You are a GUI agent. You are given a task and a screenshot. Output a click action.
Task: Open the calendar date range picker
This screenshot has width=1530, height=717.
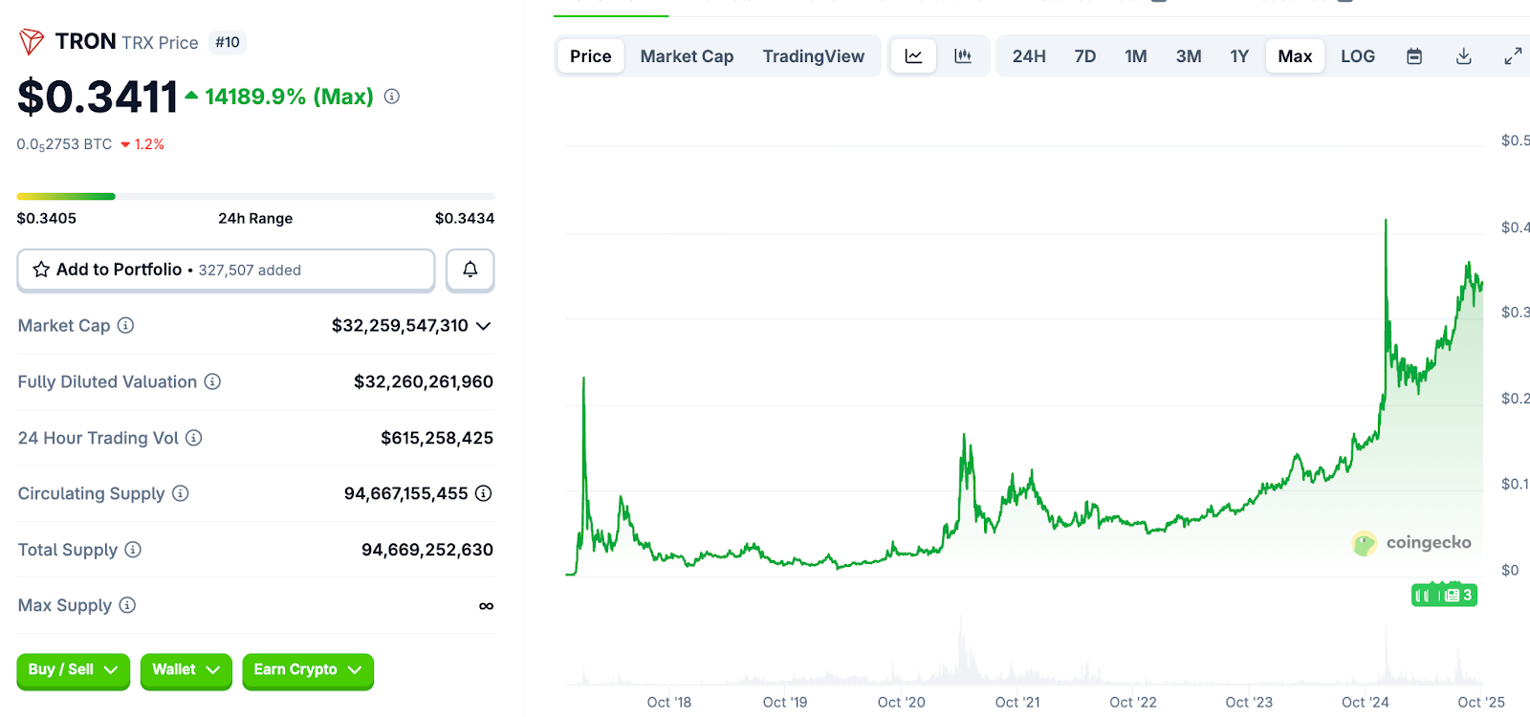point(1414,56)
